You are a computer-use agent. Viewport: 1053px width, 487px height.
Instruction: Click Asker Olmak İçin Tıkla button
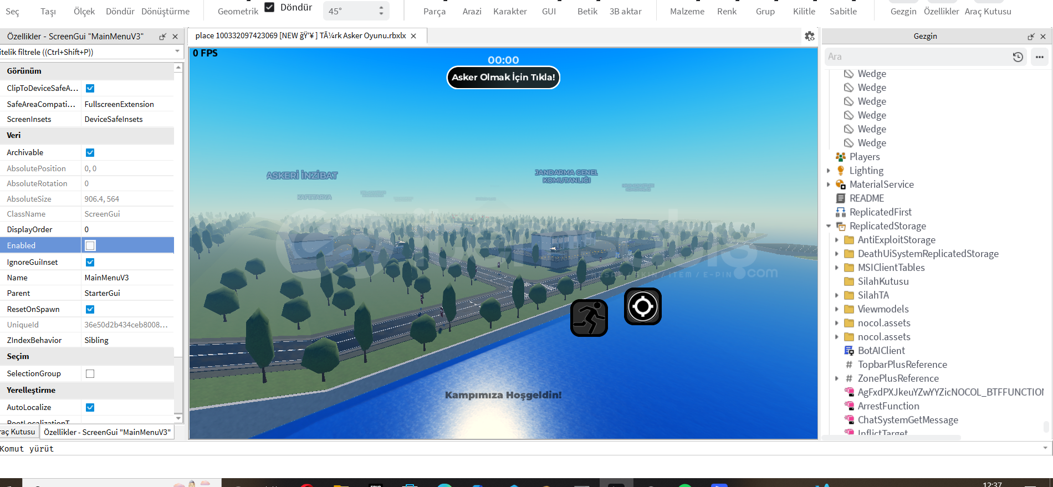point(503,78)
